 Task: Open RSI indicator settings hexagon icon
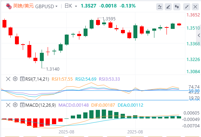click(x=15, y=79)
